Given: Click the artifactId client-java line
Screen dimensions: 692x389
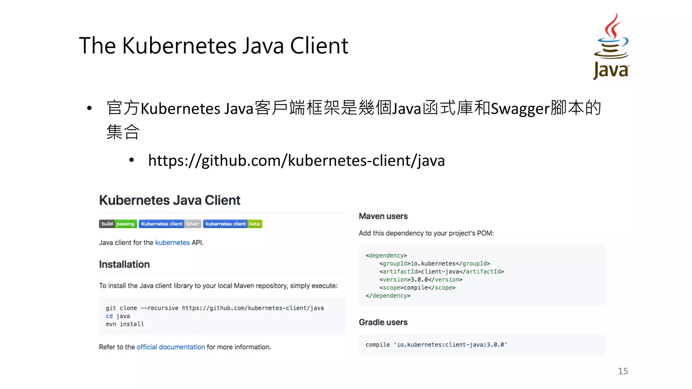Looking at the screenshot, I should pos(442,271).
